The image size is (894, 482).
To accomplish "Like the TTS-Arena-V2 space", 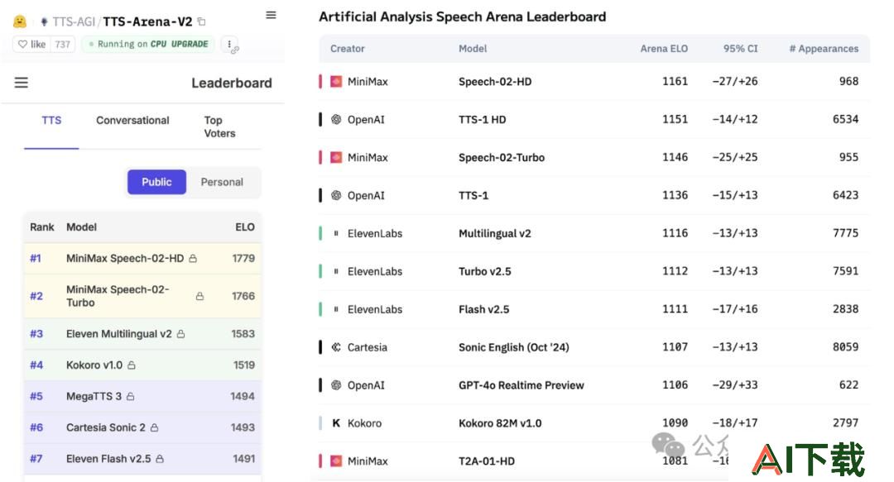I will click(32, 44).
